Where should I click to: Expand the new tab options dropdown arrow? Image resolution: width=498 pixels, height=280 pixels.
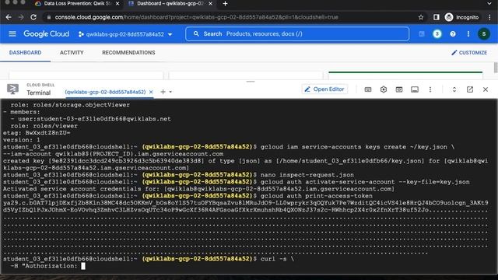click(x=170, y=92)
